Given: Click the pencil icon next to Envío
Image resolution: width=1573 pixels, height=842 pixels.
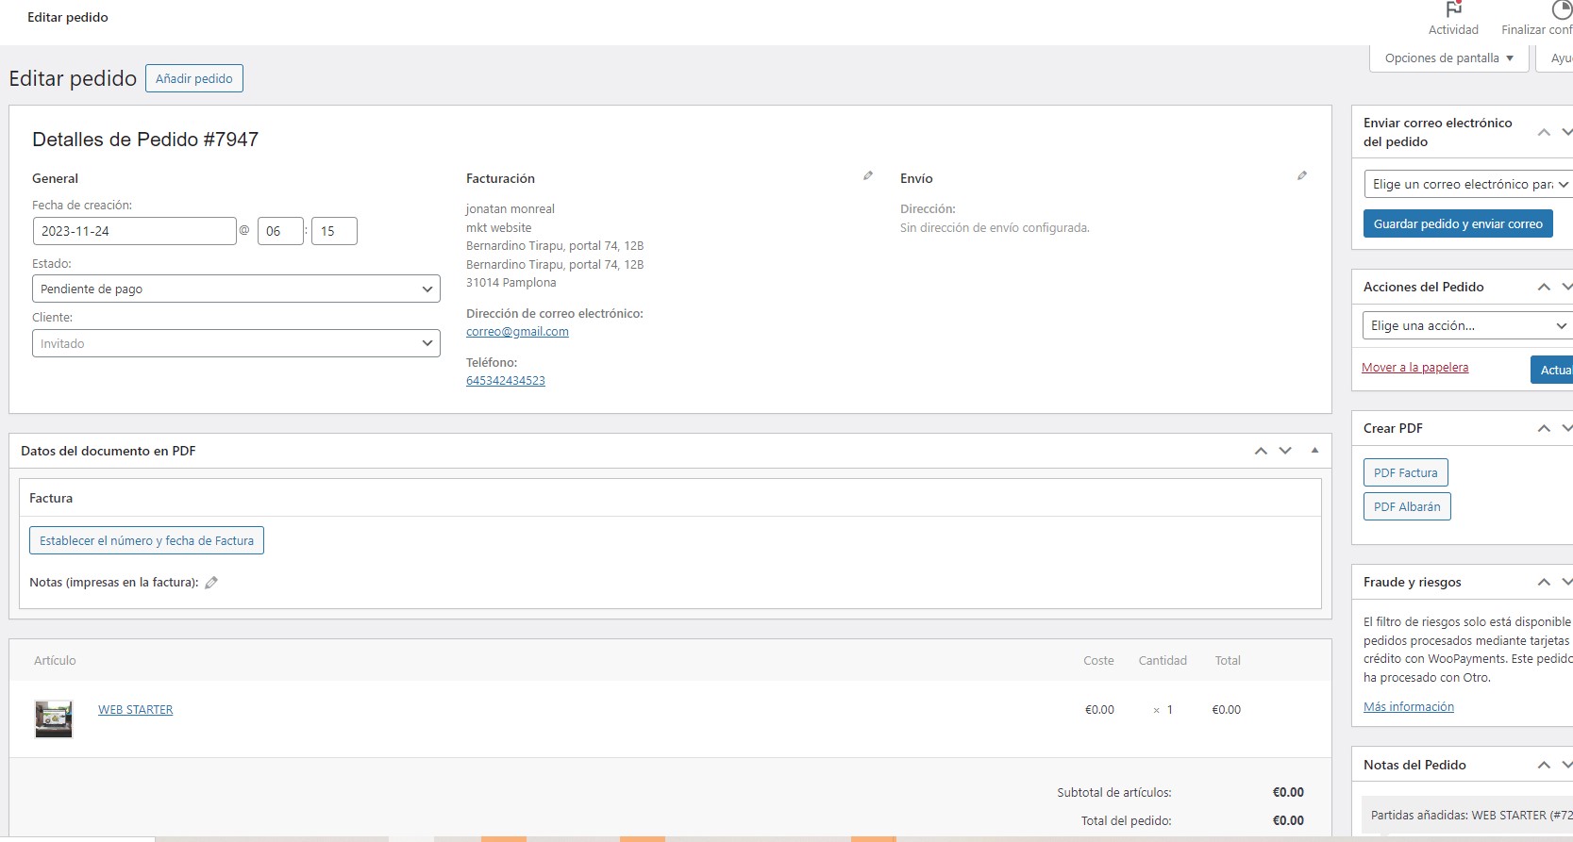Looking at the screenshot, I should pyautogui.click(x=1302, y=175).
